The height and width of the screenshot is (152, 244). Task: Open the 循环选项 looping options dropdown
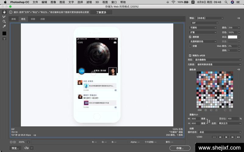coord(220,132)
